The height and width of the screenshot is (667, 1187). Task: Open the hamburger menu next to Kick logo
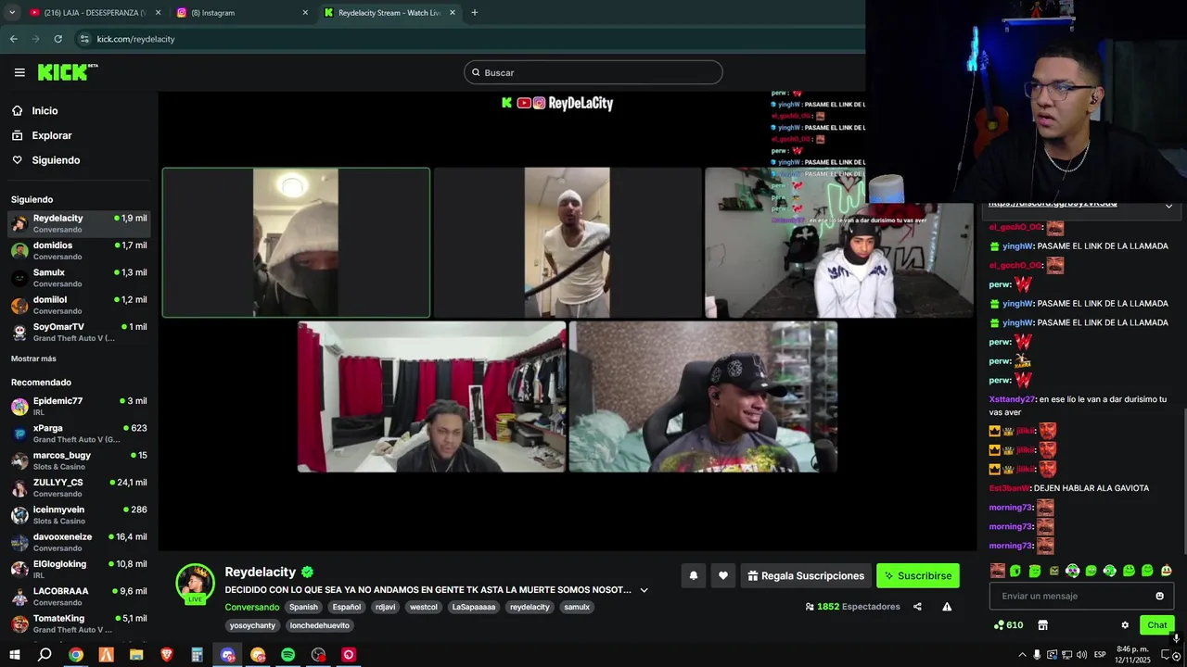[19, 72]
